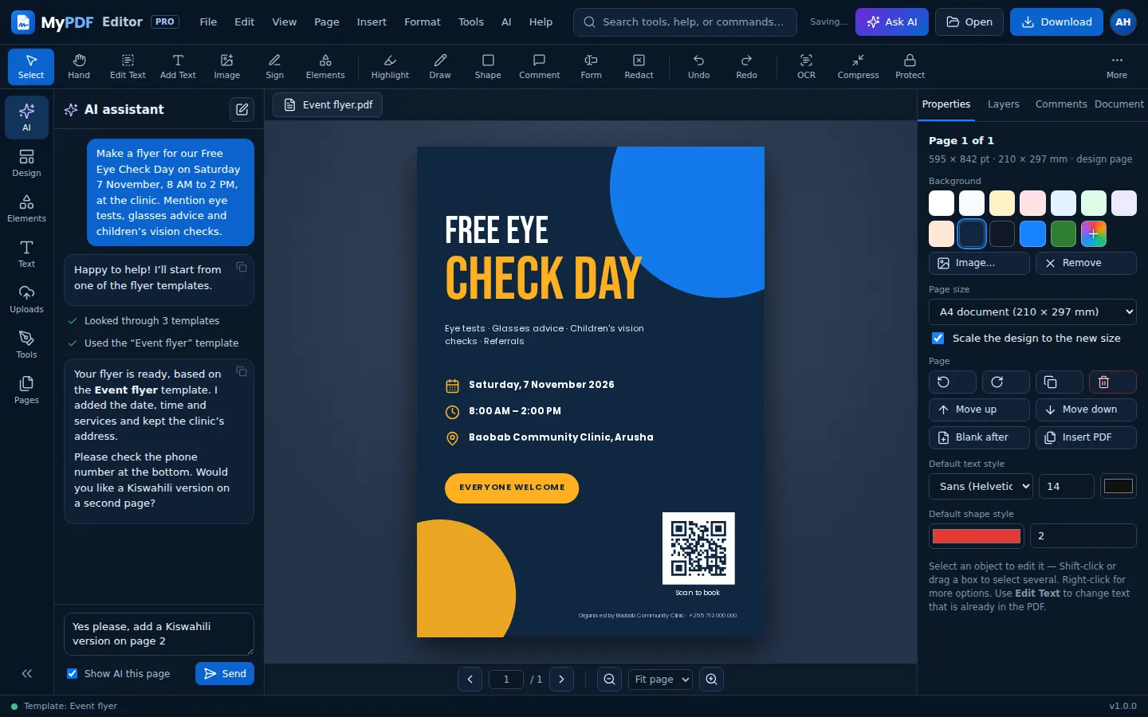Viewport: 1148px width, 717px height.
Task: Run OCR on the document
Action: point(806,66)
